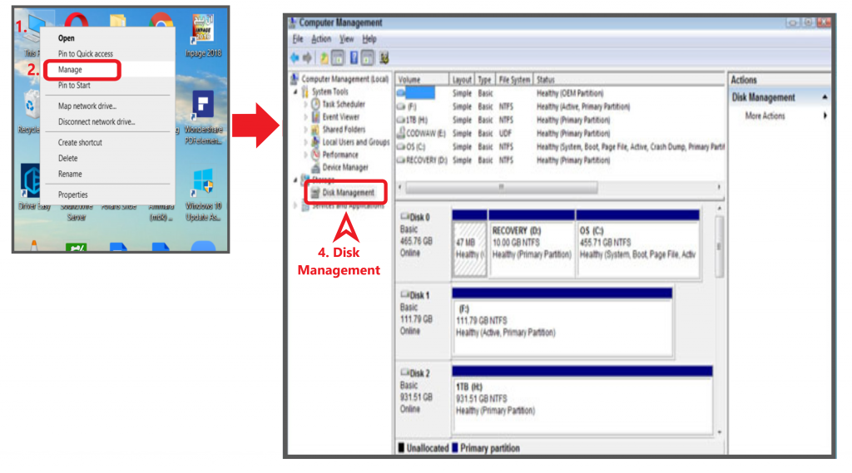Image resolution: width=852 pixels, height=473 pixels.
Task: Expand the Event Viewer tree node
Action: click(x=305, y=116)
